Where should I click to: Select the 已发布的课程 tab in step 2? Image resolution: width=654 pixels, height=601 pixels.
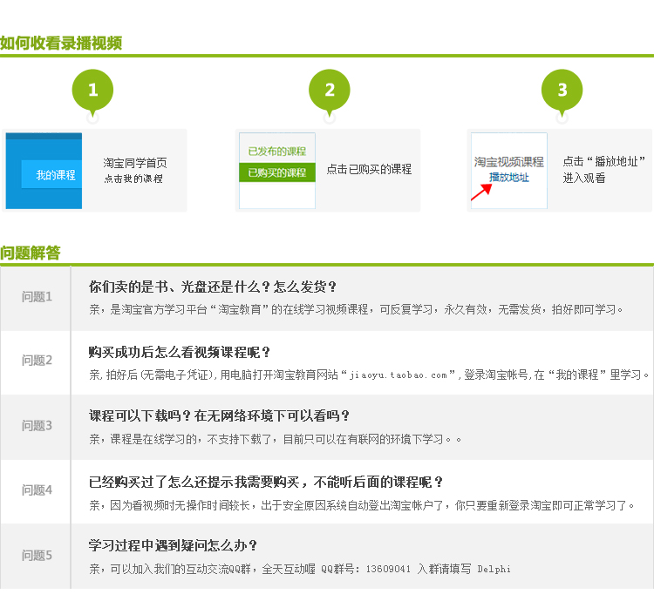click(x=277, y=152)
